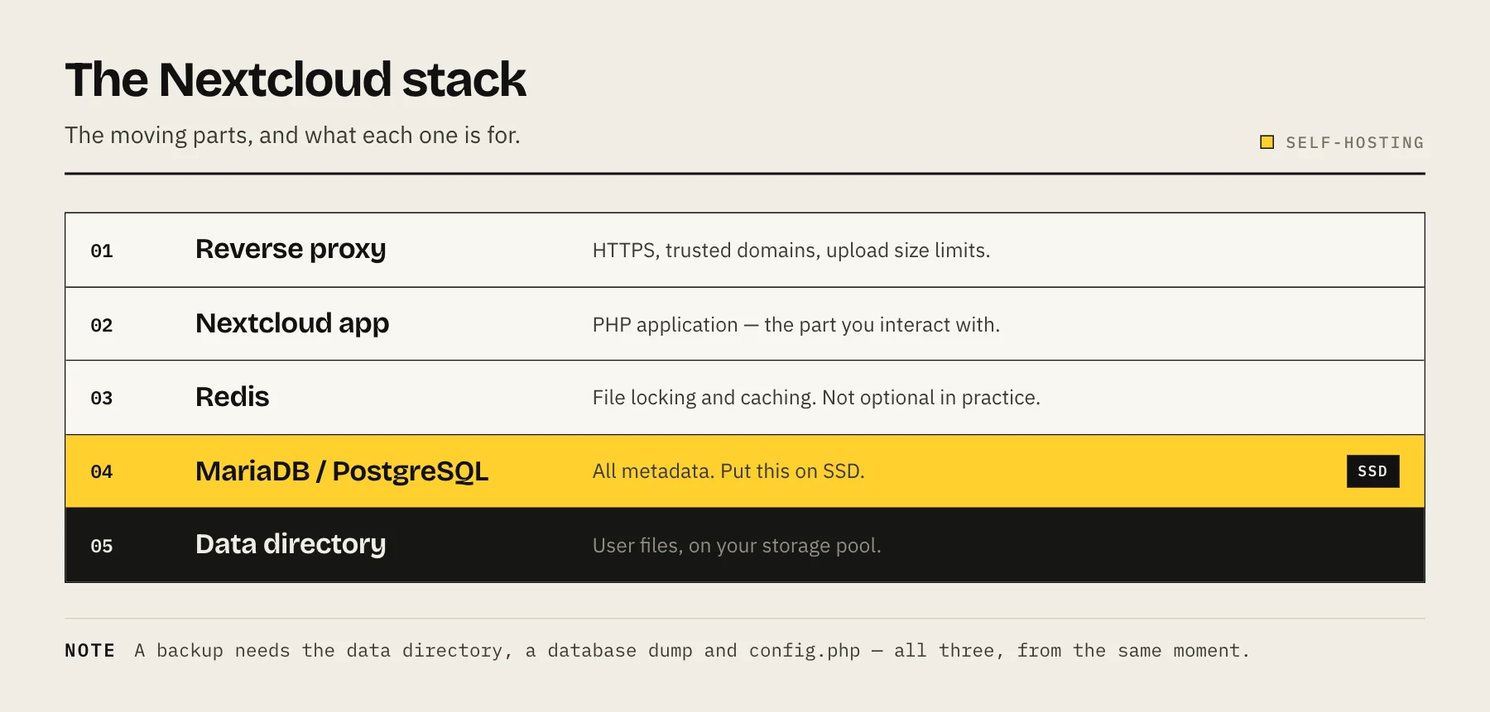Click row number 04
This screenshot has height=712, width=1490.
pos(102,471)
